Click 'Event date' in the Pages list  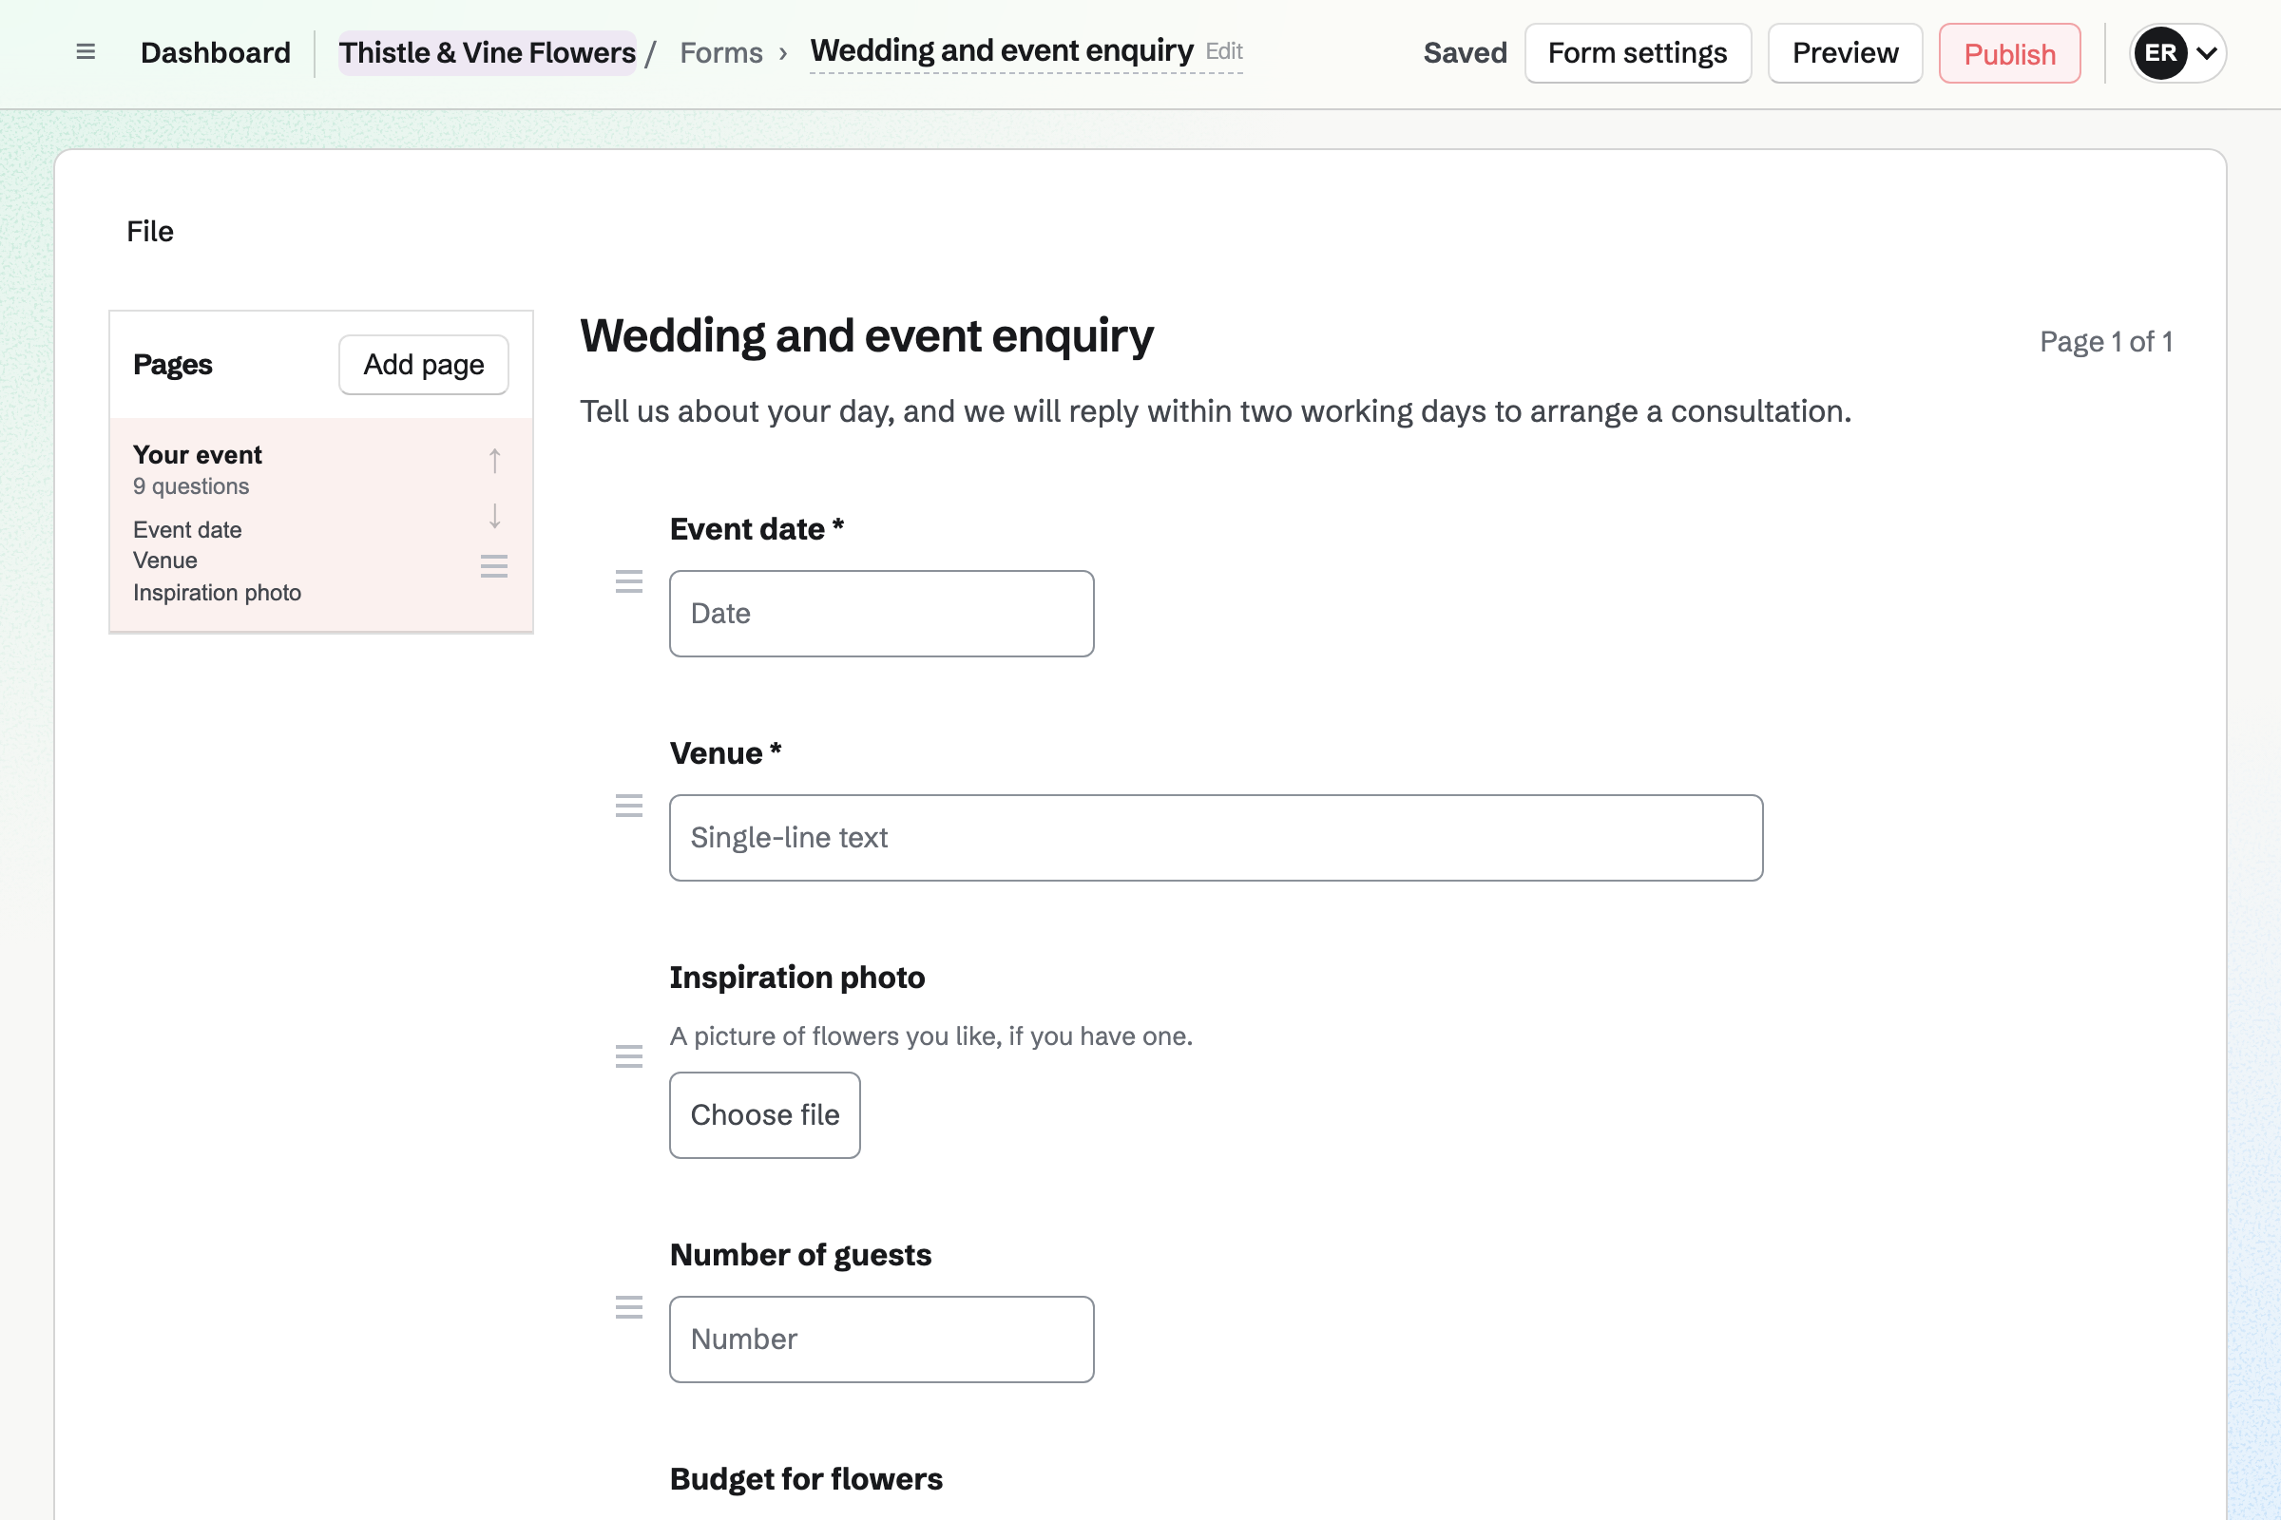click(187, 530)
